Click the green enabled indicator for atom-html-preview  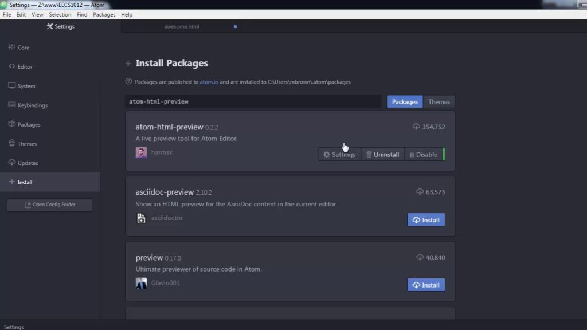coord(444,154)
